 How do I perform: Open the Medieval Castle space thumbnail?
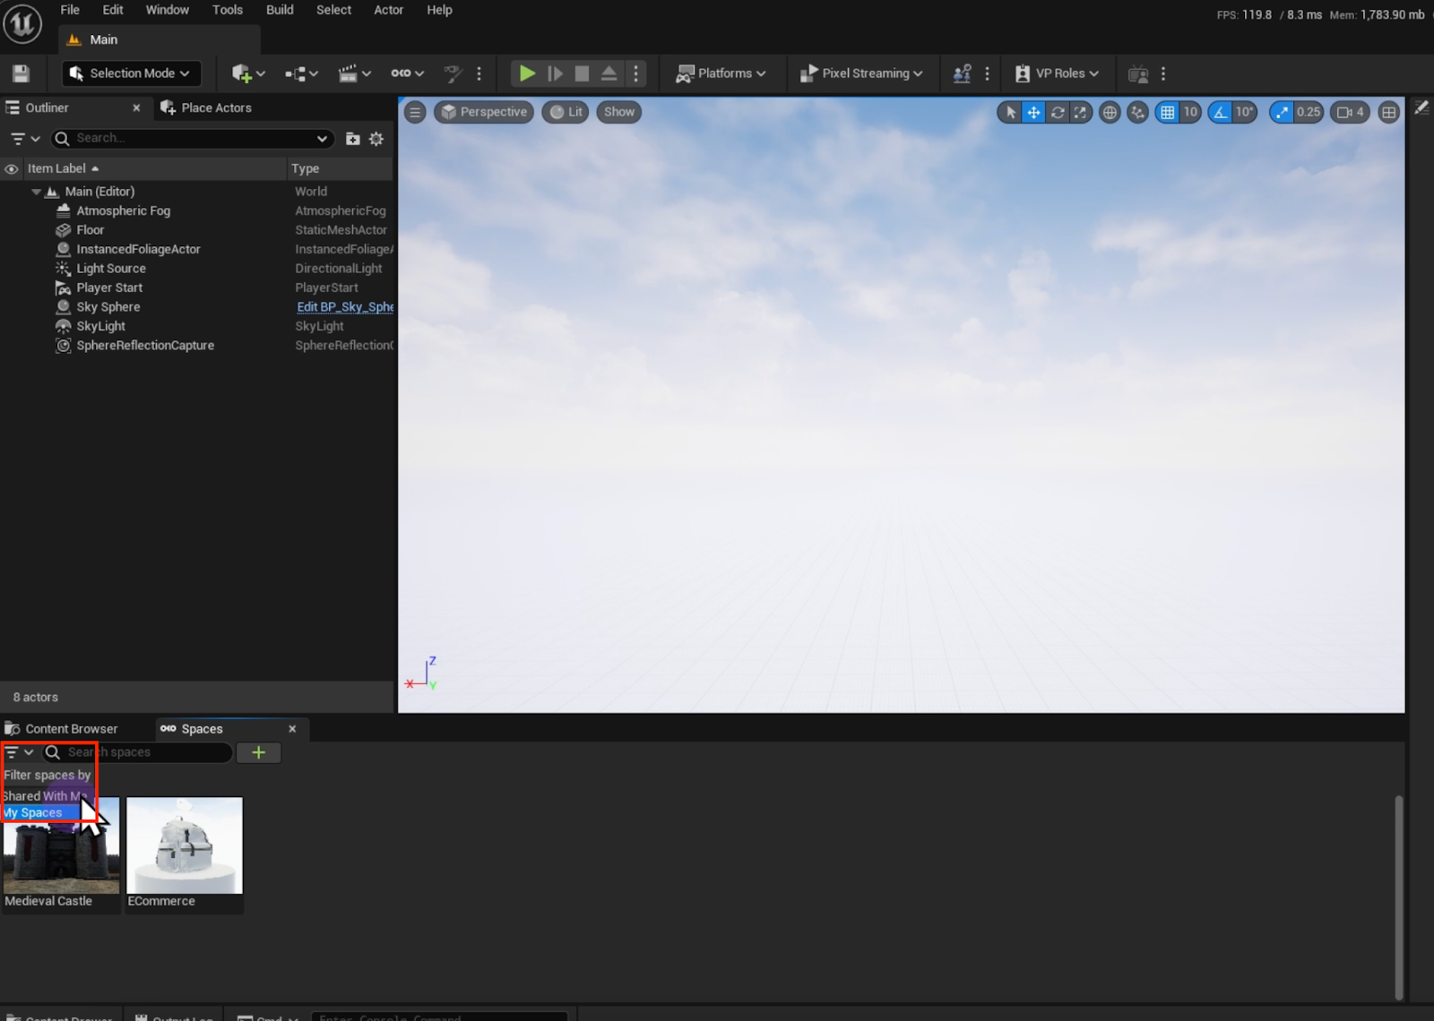[x=61, y=855]
